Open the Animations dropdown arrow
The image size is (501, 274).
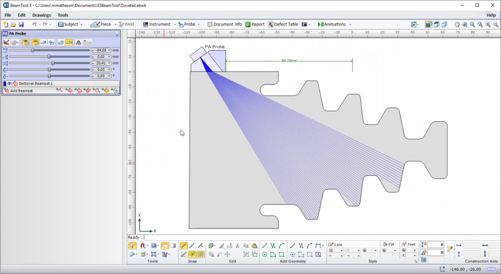point(350,24)
